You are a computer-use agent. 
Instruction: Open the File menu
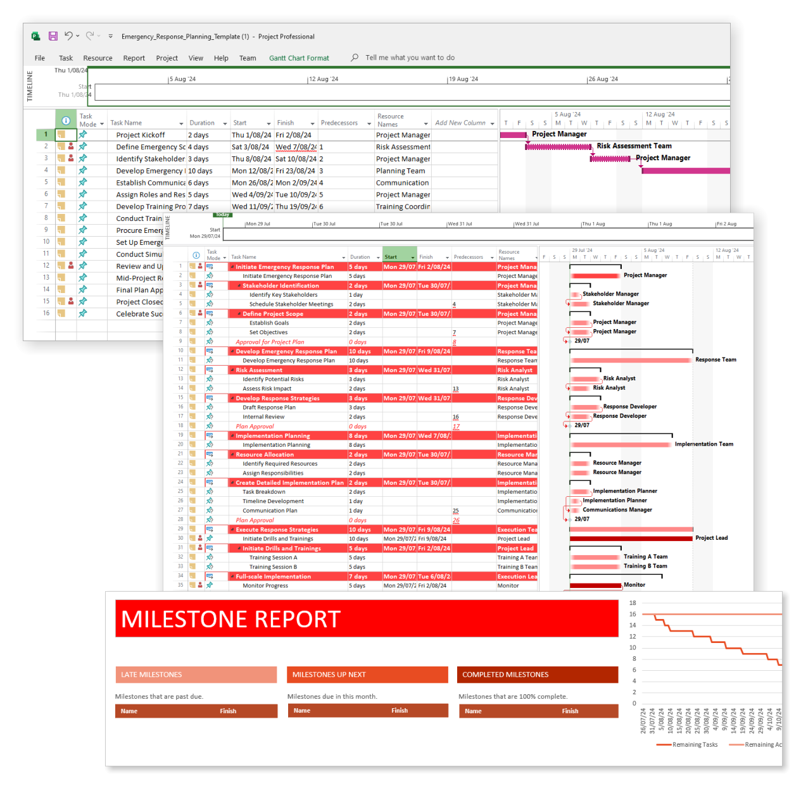point(40,58)
